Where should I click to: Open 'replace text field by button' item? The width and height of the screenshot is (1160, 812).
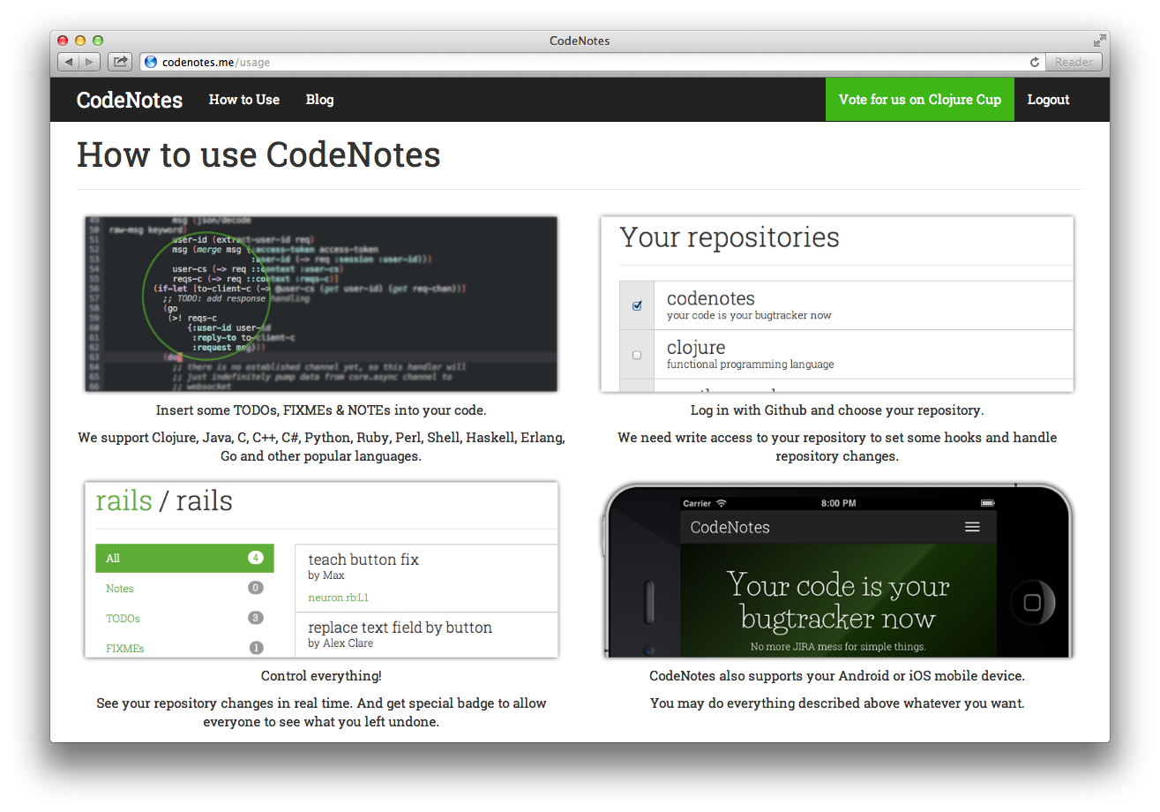(400, 628)
